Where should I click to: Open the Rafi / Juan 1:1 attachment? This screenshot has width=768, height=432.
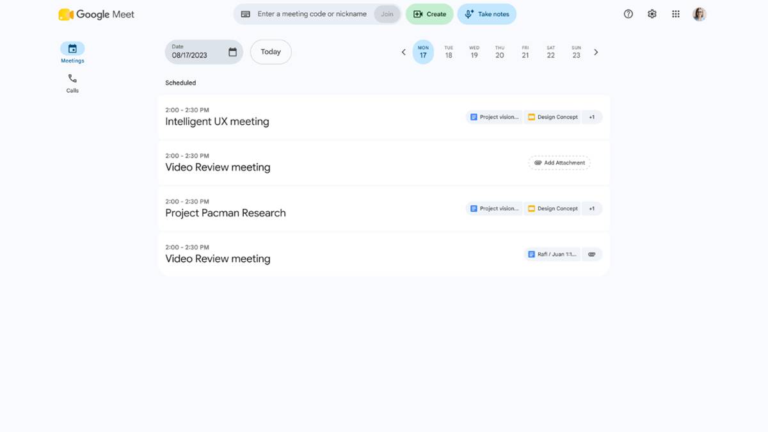[552, 254]
